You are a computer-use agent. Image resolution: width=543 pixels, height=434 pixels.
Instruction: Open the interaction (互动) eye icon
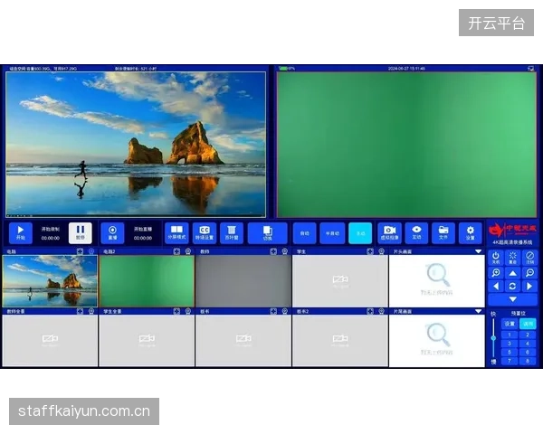416,233
